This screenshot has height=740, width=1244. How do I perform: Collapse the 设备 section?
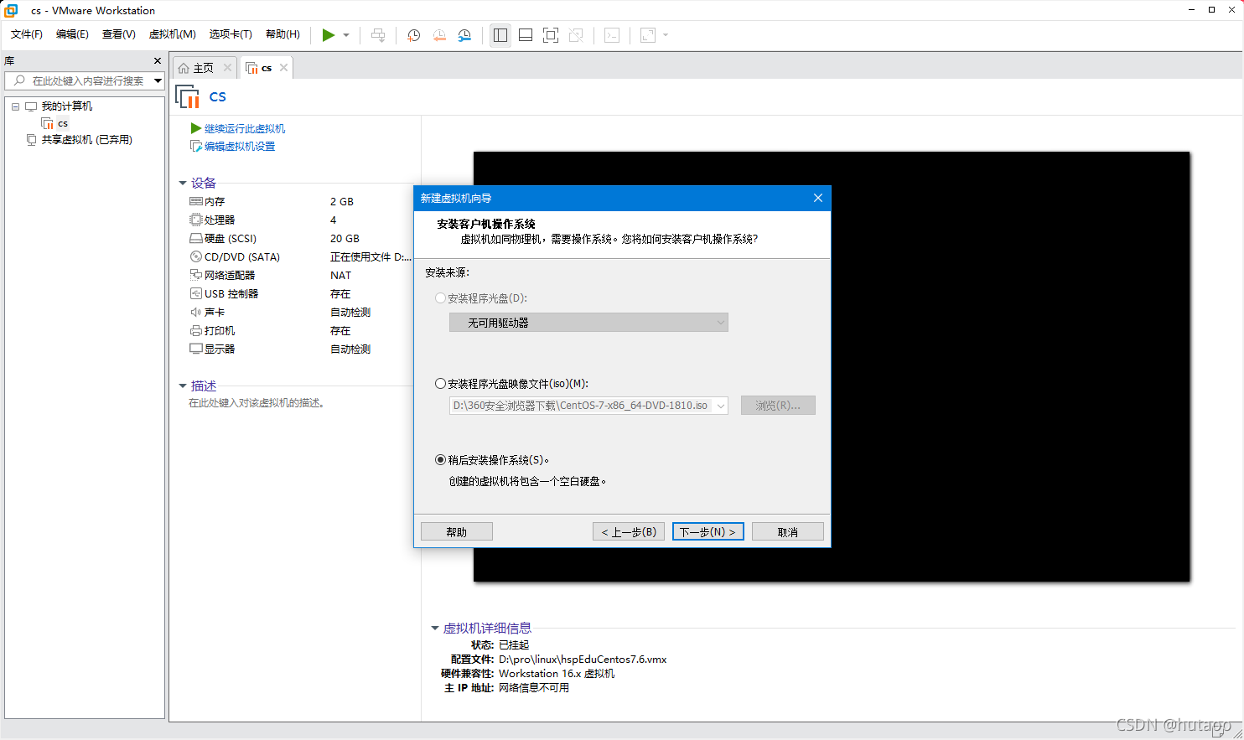(183, 183)
